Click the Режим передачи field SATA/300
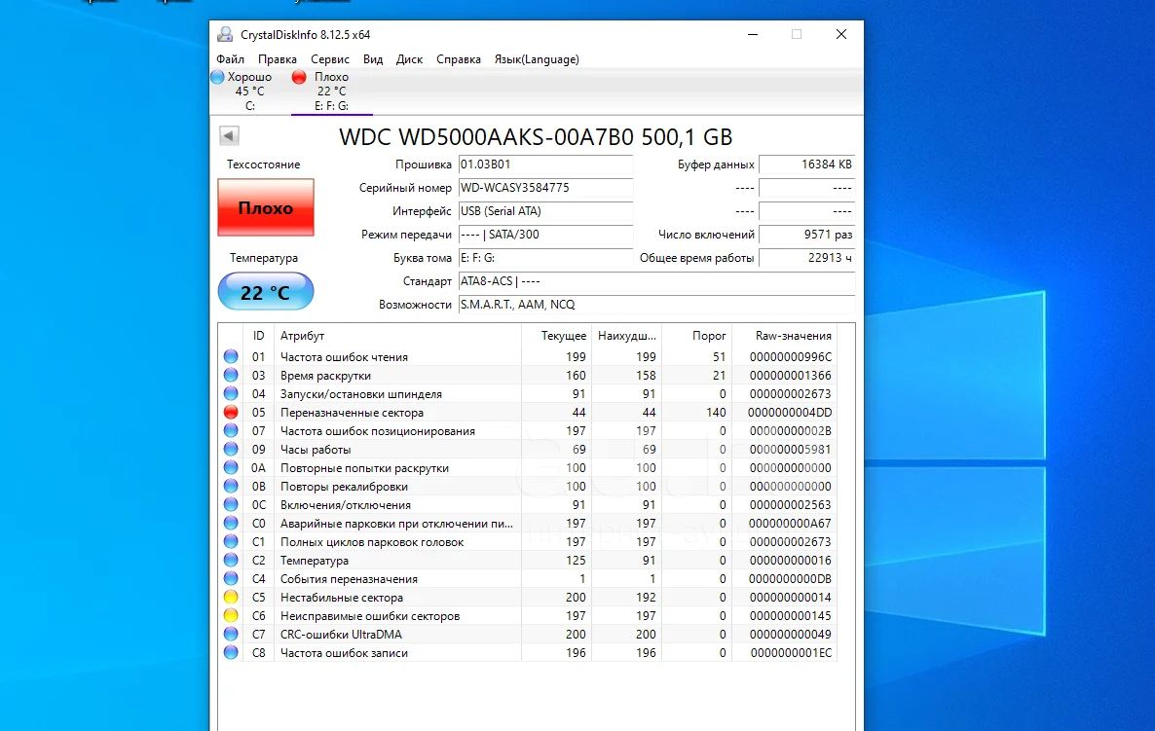This screenshot has width=1155, height=731. point(545,235)
